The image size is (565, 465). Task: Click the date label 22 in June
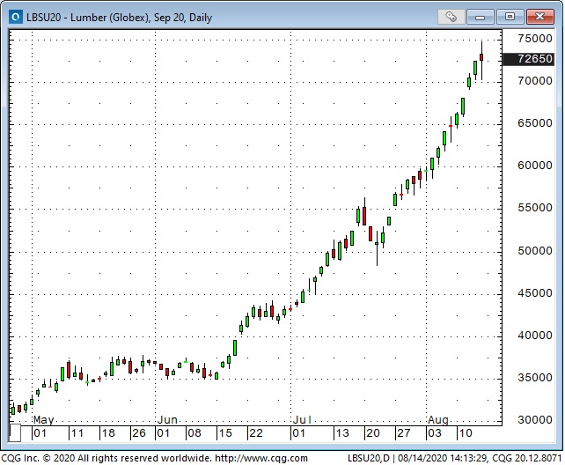click(x=256, y=433)
